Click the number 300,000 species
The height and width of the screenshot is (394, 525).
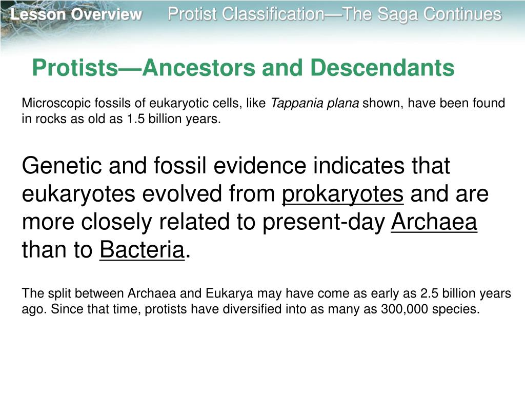(429, 309)
